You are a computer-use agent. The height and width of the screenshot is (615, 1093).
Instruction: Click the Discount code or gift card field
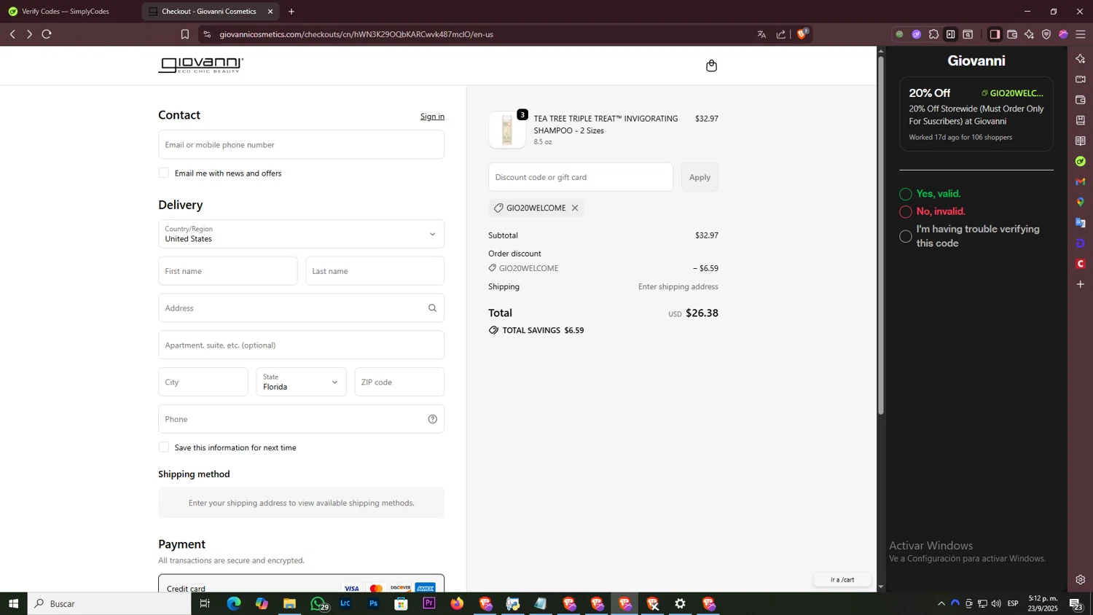coord(581,177)
